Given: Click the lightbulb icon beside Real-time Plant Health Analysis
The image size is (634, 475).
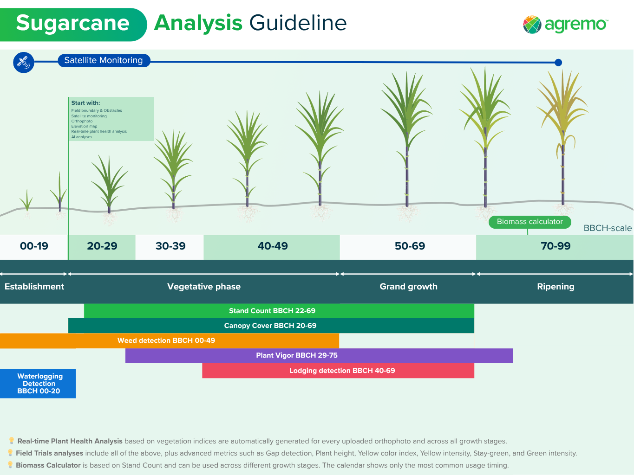Looking at the screenshot, I should (11, 441).
